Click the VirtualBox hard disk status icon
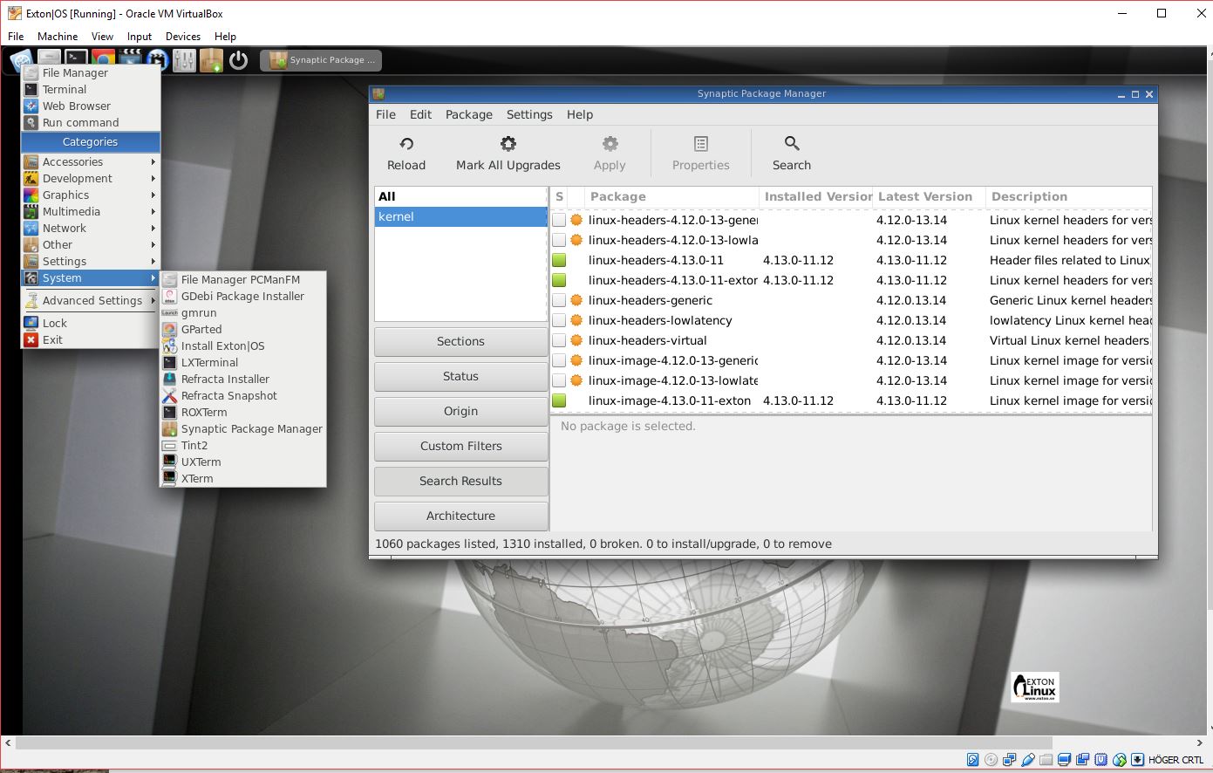This screenshot has height=773, width=1213. click(973, 760)
